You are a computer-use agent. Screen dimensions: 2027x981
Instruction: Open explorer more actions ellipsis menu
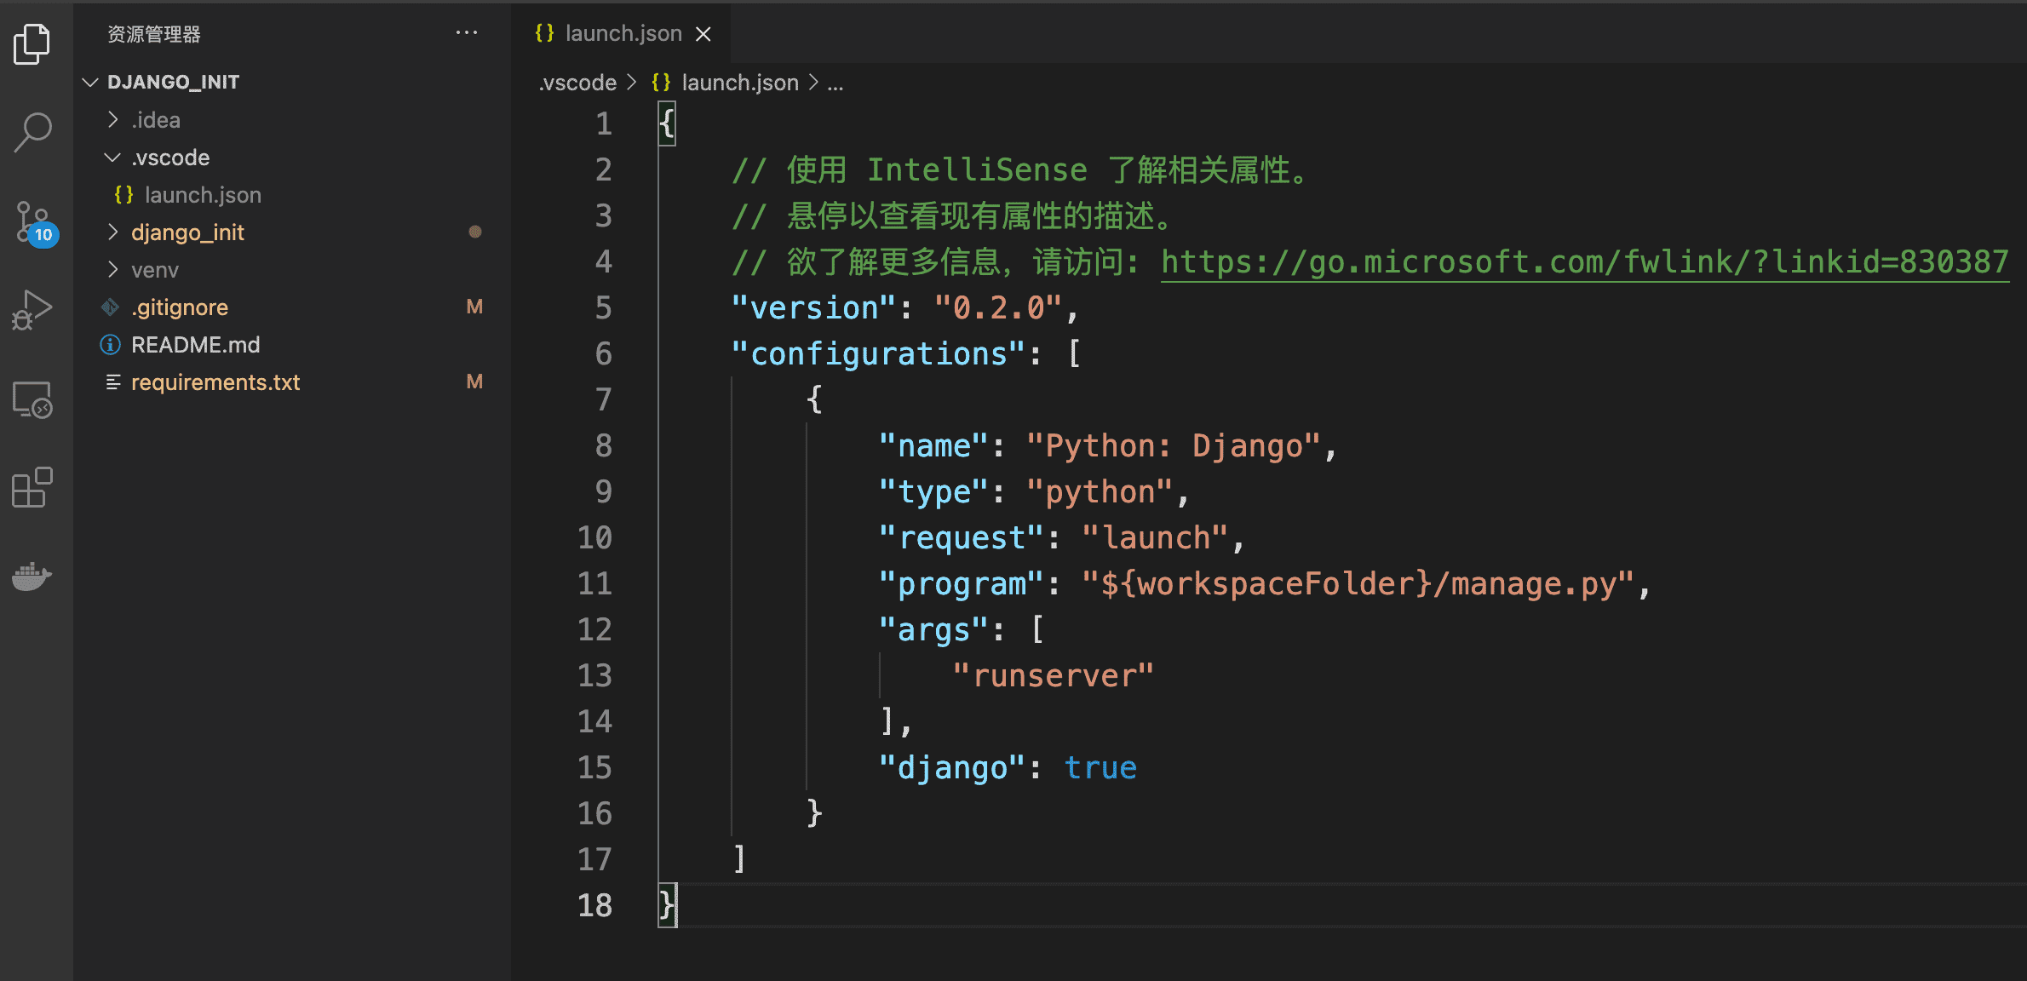[466, 33]
